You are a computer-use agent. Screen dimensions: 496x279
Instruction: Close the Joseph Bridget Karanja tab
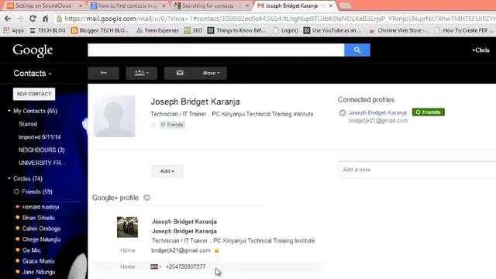[331, 5]
